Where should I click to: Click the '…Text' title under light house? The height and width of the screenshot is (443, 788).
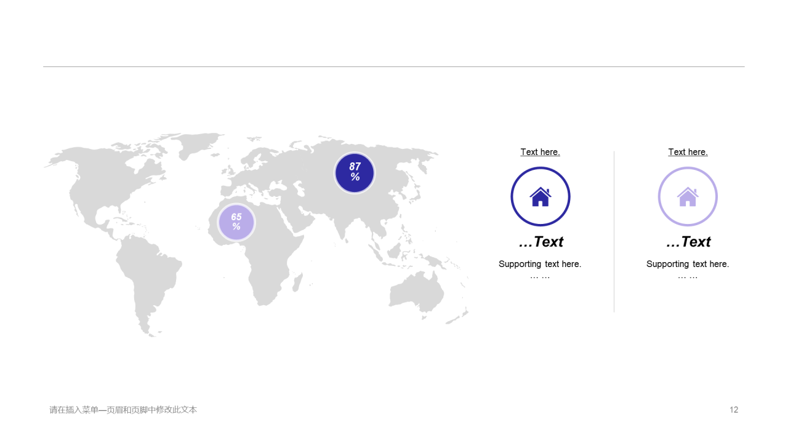click(688, 242)
